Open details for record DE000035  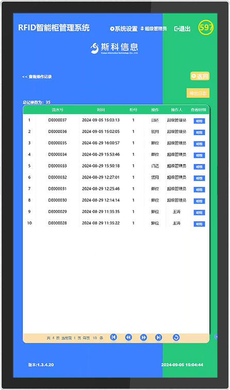coord(199,144)
